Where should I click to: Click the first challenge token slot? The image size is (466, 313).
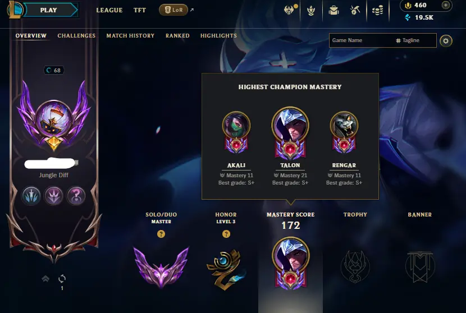point(31,196)
